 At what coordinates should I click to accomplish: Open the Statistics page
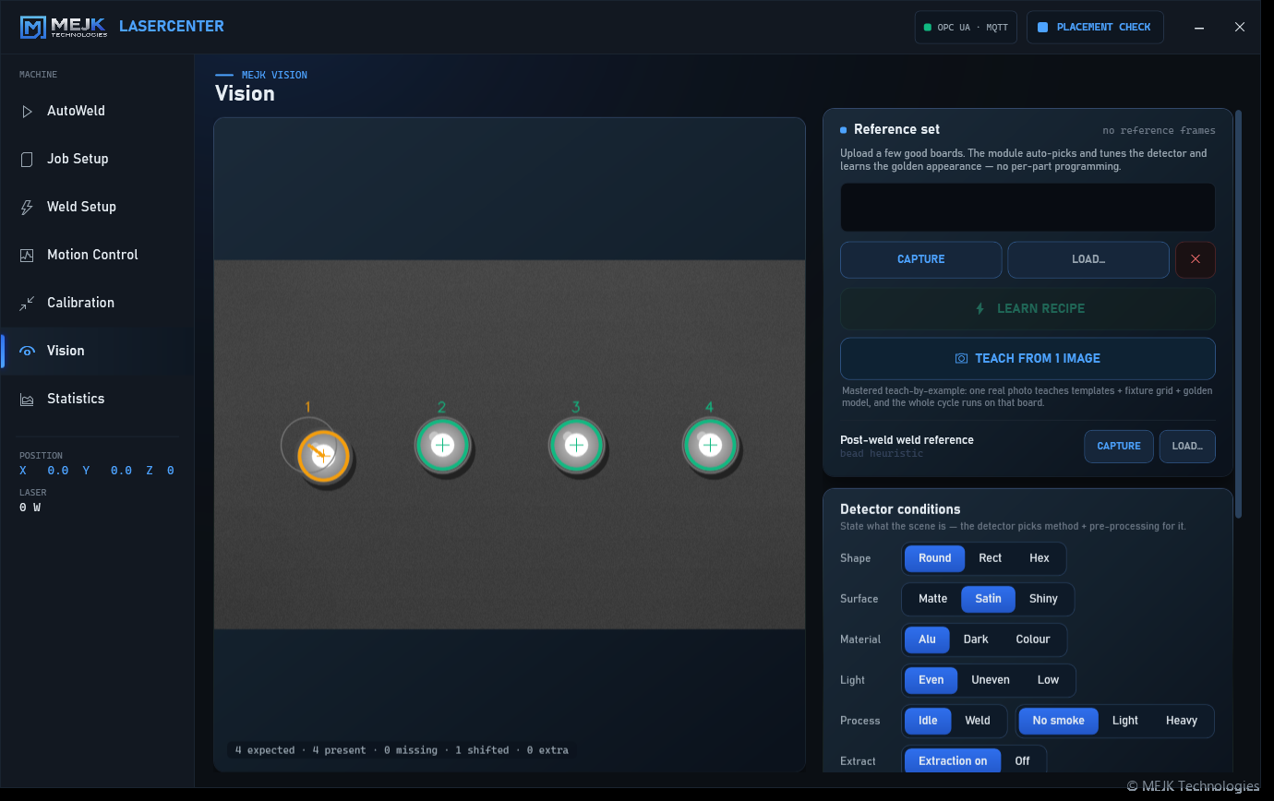point(97,399)
